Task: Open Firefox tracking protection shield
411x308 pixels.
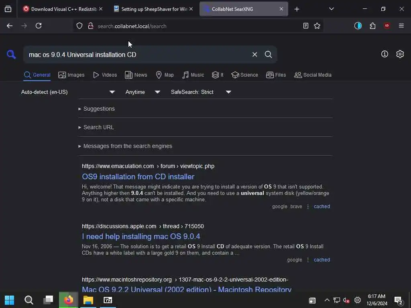Action: 79,26
